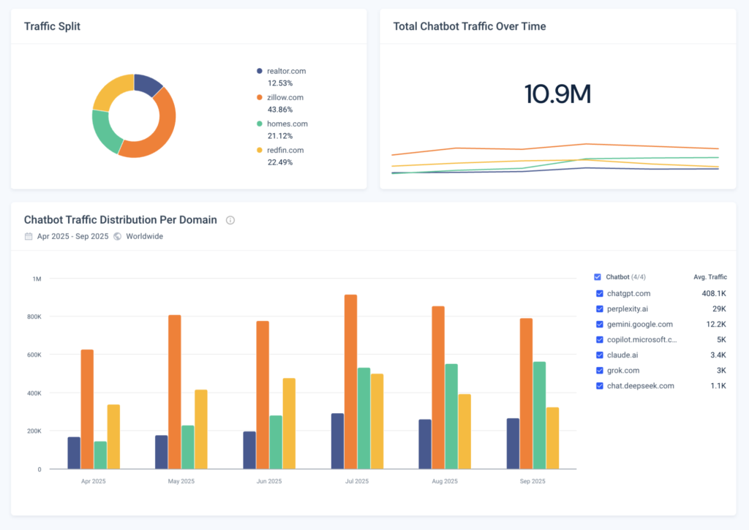This screenshot has width=749, height=530.
Task: Click the globe icon next to Worldwide
Action: 117,236
